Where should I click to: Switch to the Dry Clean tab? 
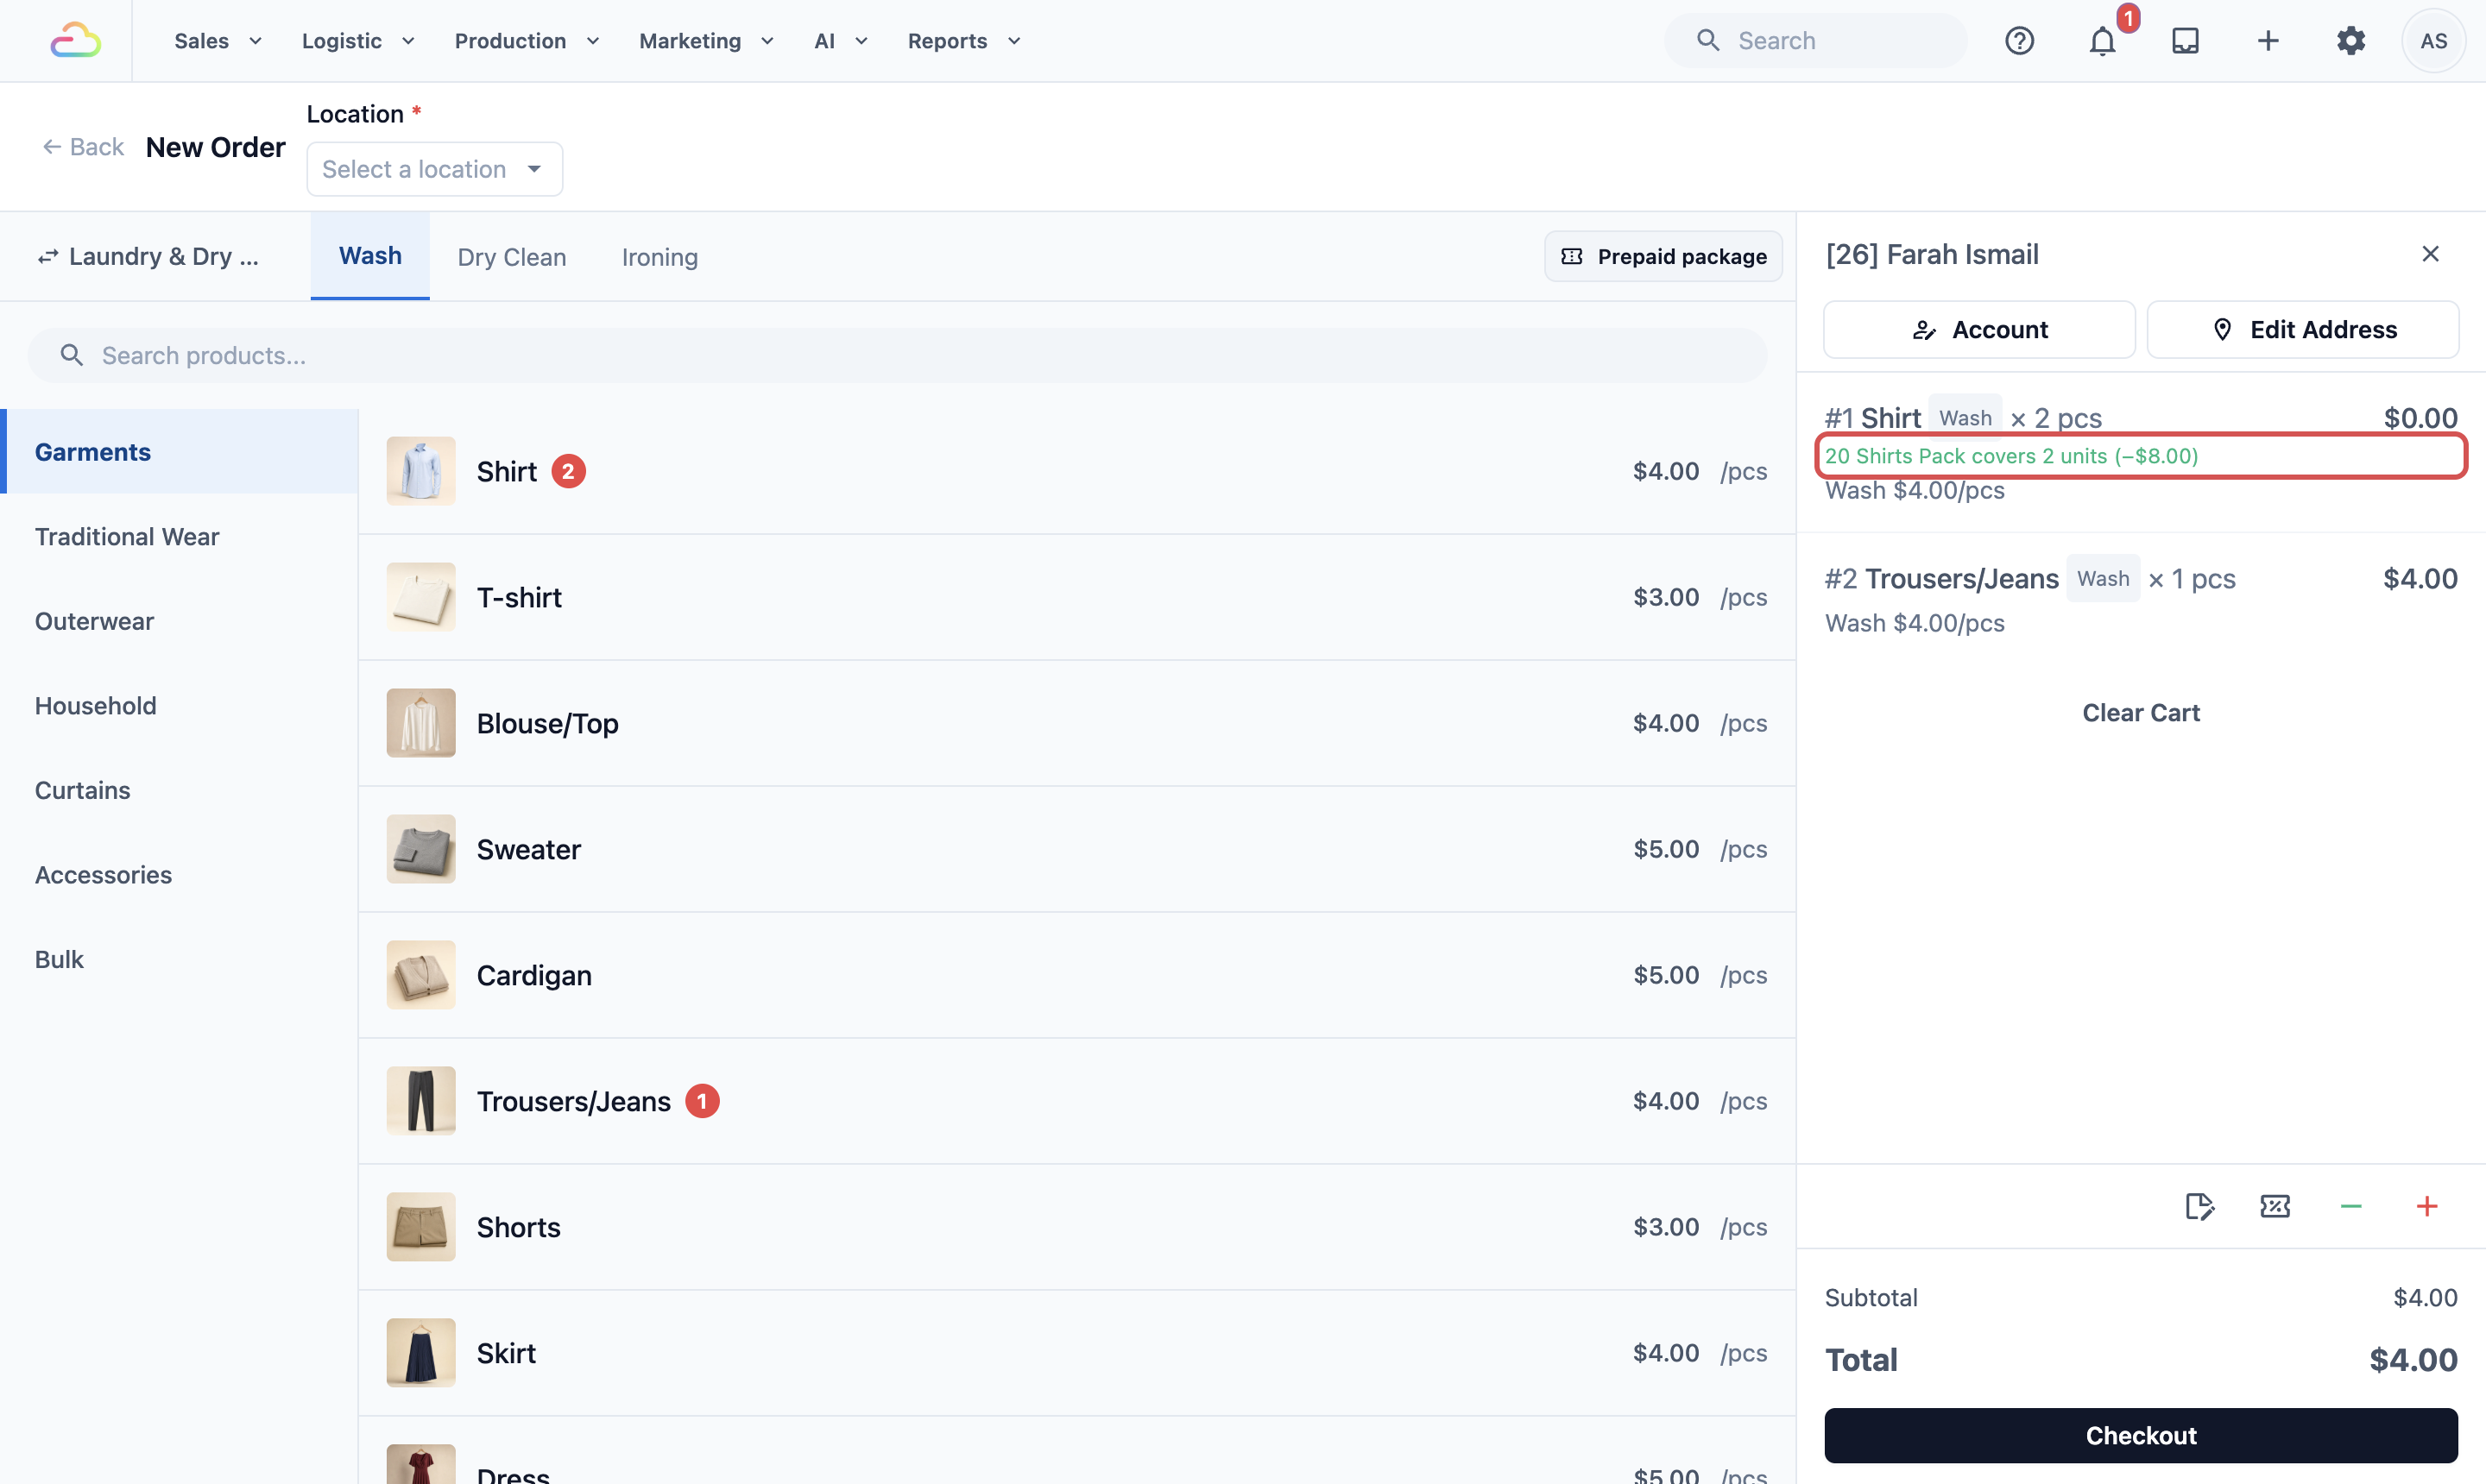click(x=511, y=257)
